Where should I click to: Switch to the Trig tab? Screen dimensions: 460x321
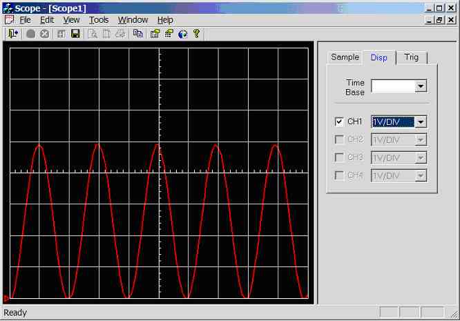pos(412,57)
